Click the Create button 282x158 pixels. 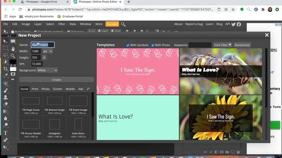56,80
